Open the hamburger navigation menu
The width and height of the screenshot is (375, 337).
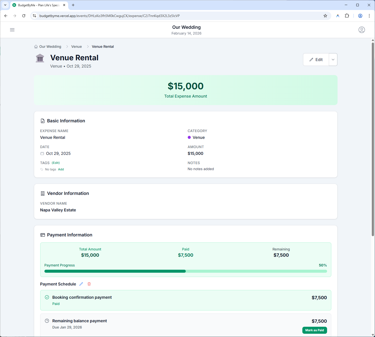tap(12, 30)
